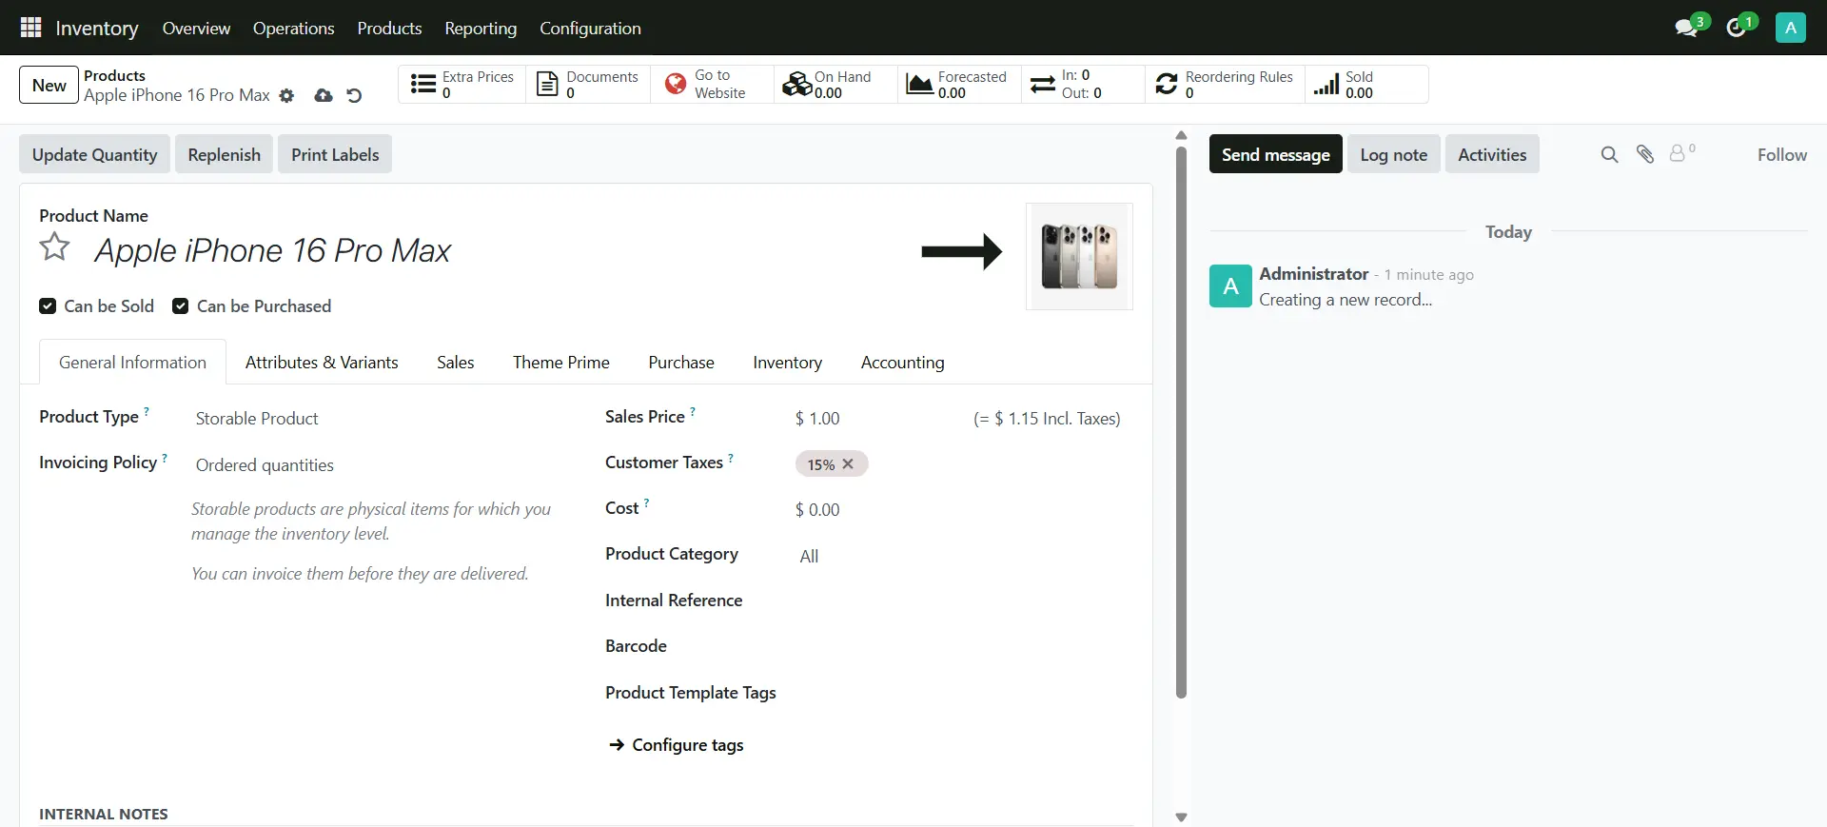This screenshot has width=1827, height=827.
Task: Open the Product Type dropdown
Action: pyautogui.click(x=381, y=419)
